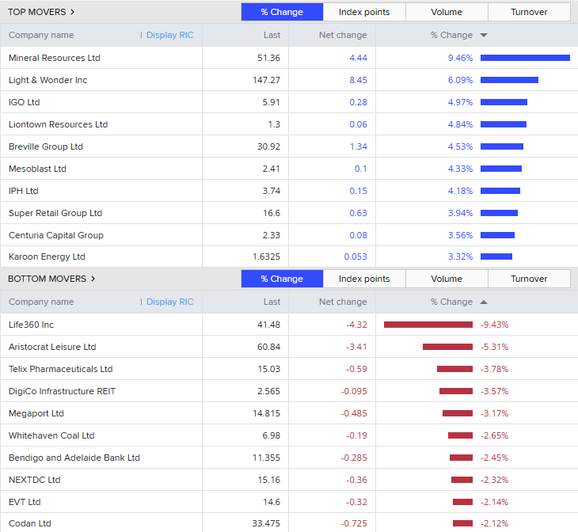Sort Top Movers by Last column header
578x532 pixels.
(272, 35)
